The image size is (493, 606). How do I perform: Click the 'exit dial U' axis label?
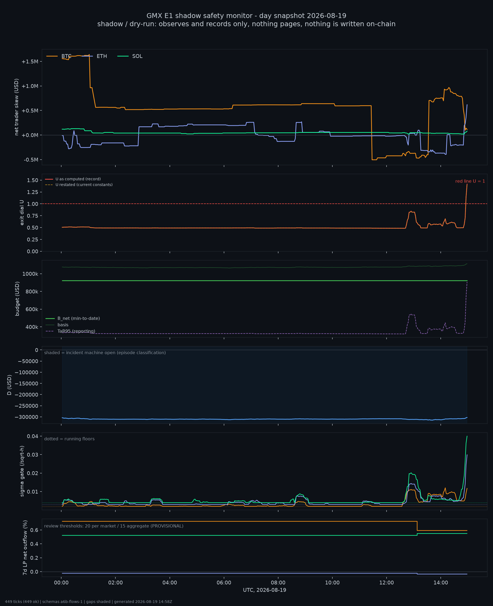click(x=22, y=212)
